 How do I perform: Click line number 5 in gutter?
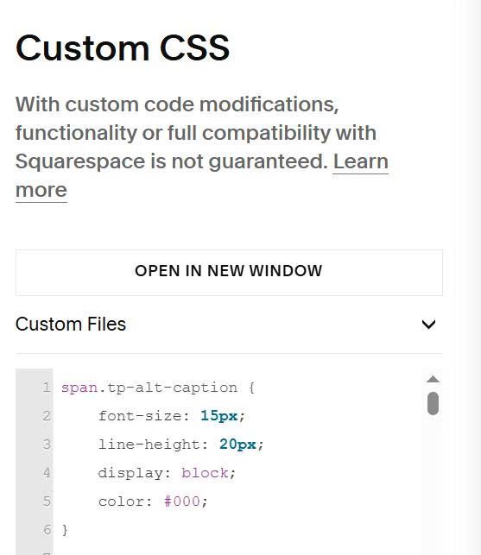pyautogui.click(x=47, y=501)
